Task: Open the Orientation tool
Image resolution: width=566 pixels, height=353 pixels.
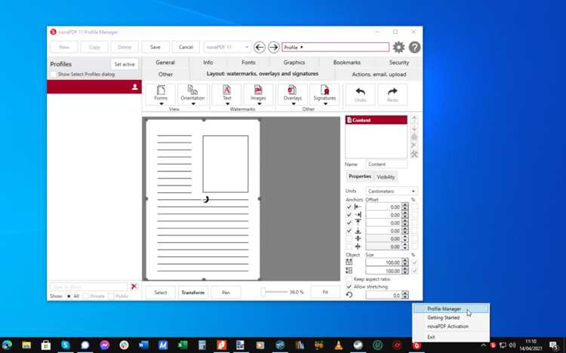Action: (x=192, y=95)
